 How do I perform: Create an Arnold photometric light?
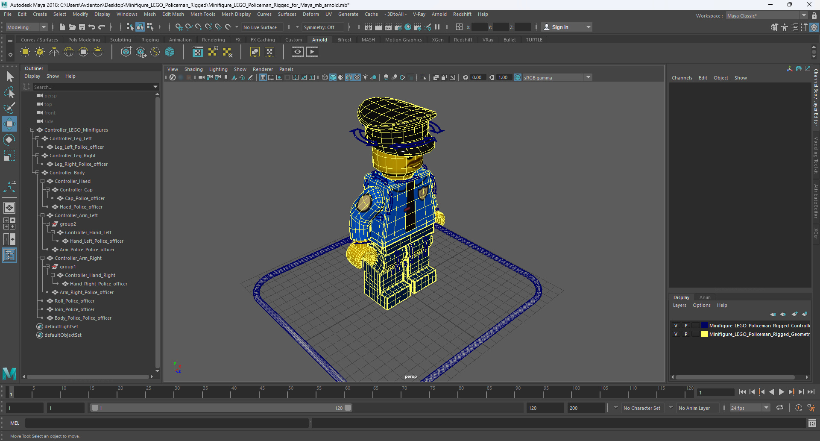[54, 52]
